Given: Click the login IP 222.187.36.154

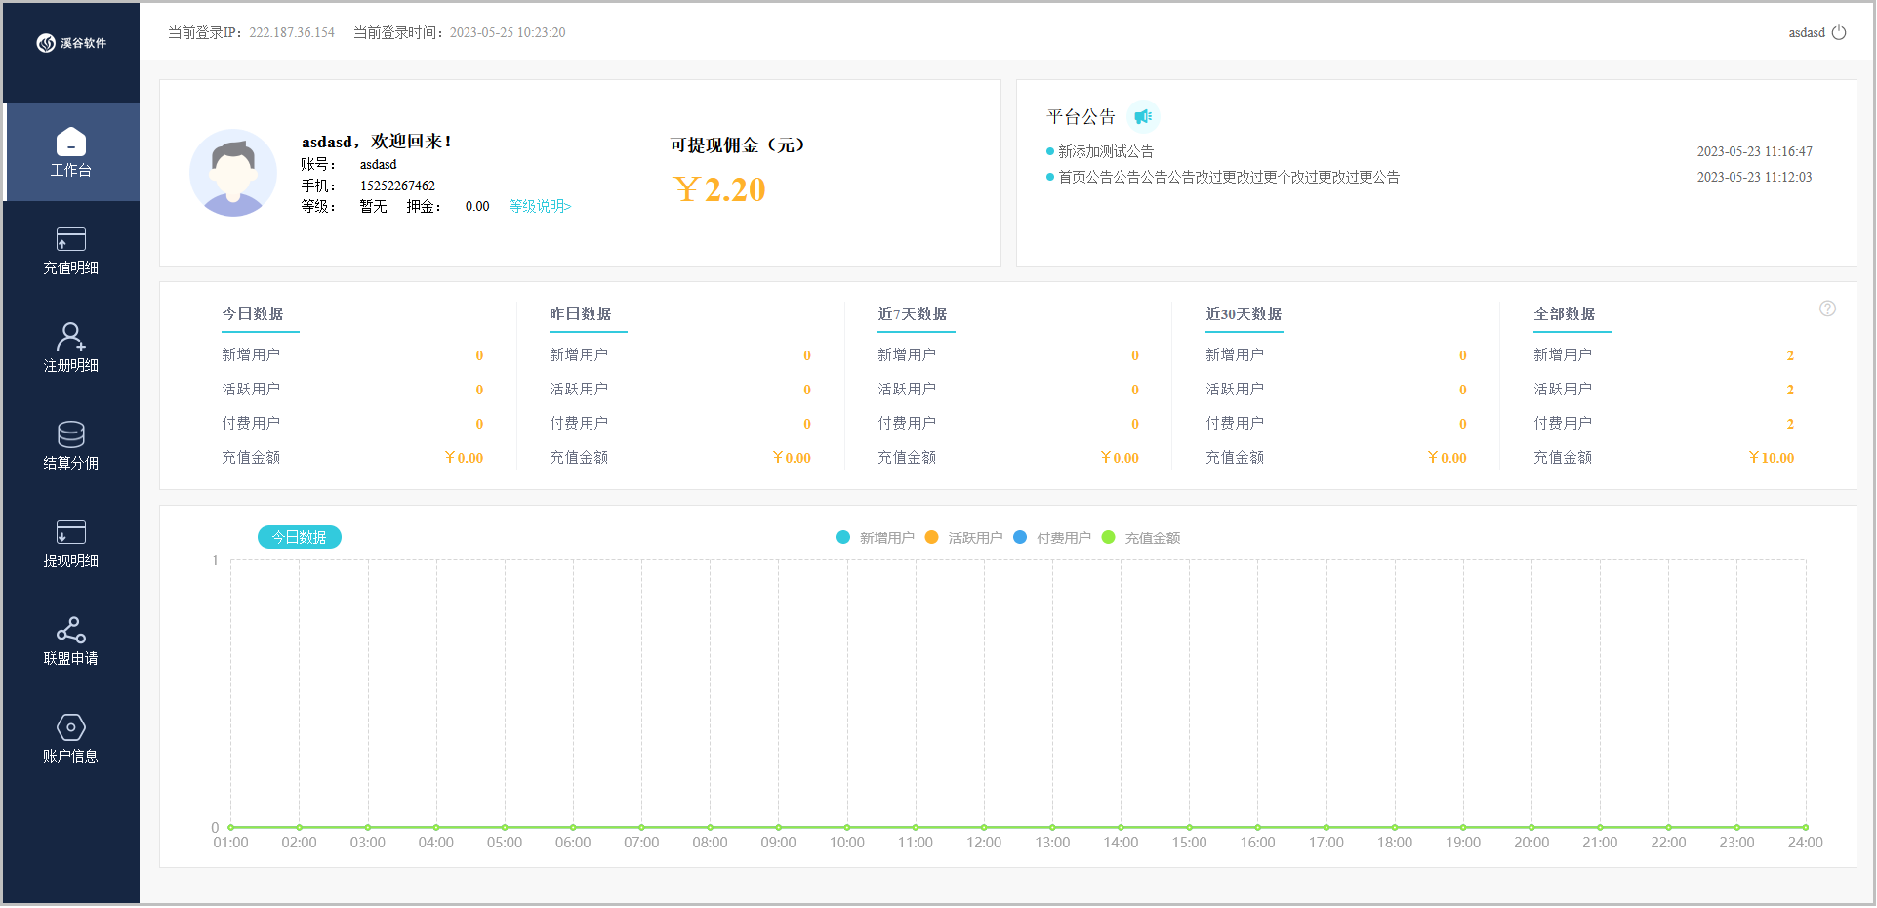Looking at the screenshot, I should click(292, 32).
